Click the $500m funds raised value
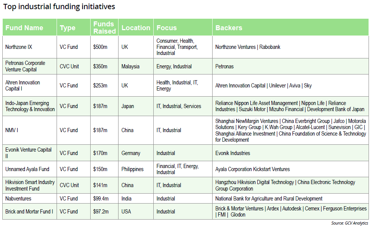The height and width of the screenshot is (228, 372). pos(100,47)
